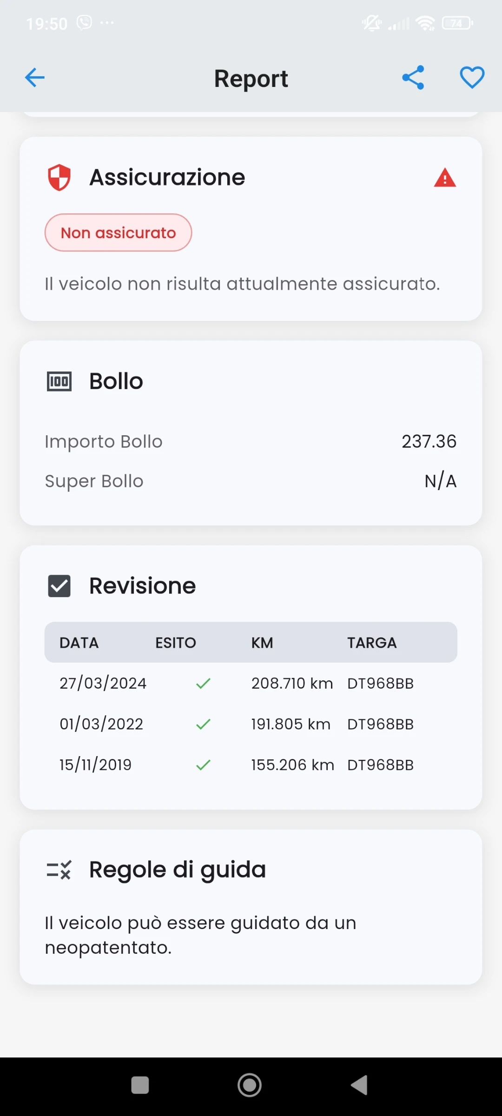
Task: Tap the share icon
Action: pyautogui.click(x=413, y=78)
